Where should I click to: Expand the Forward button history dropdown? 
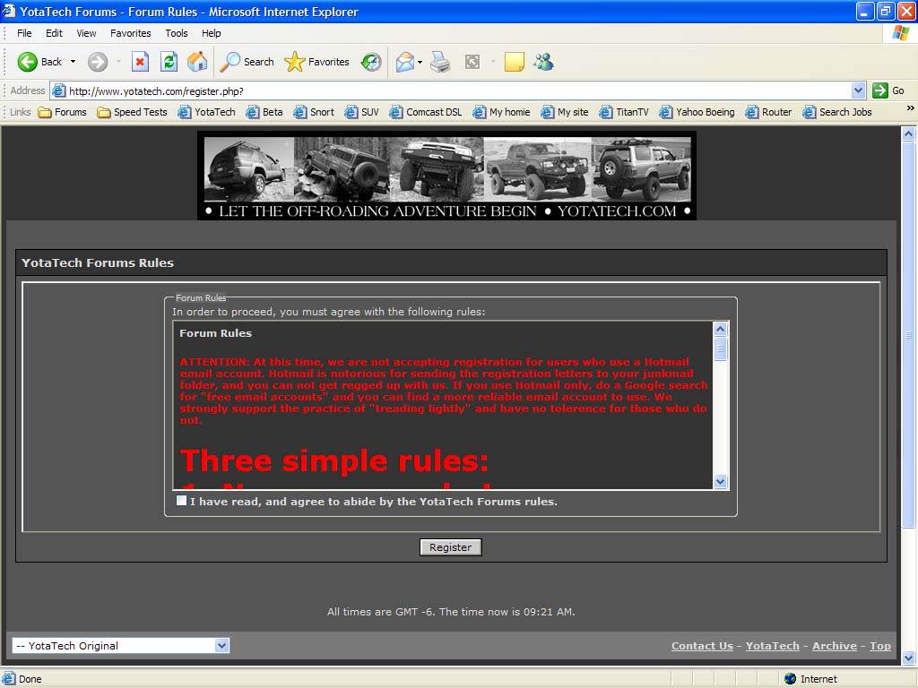(118, 62)
